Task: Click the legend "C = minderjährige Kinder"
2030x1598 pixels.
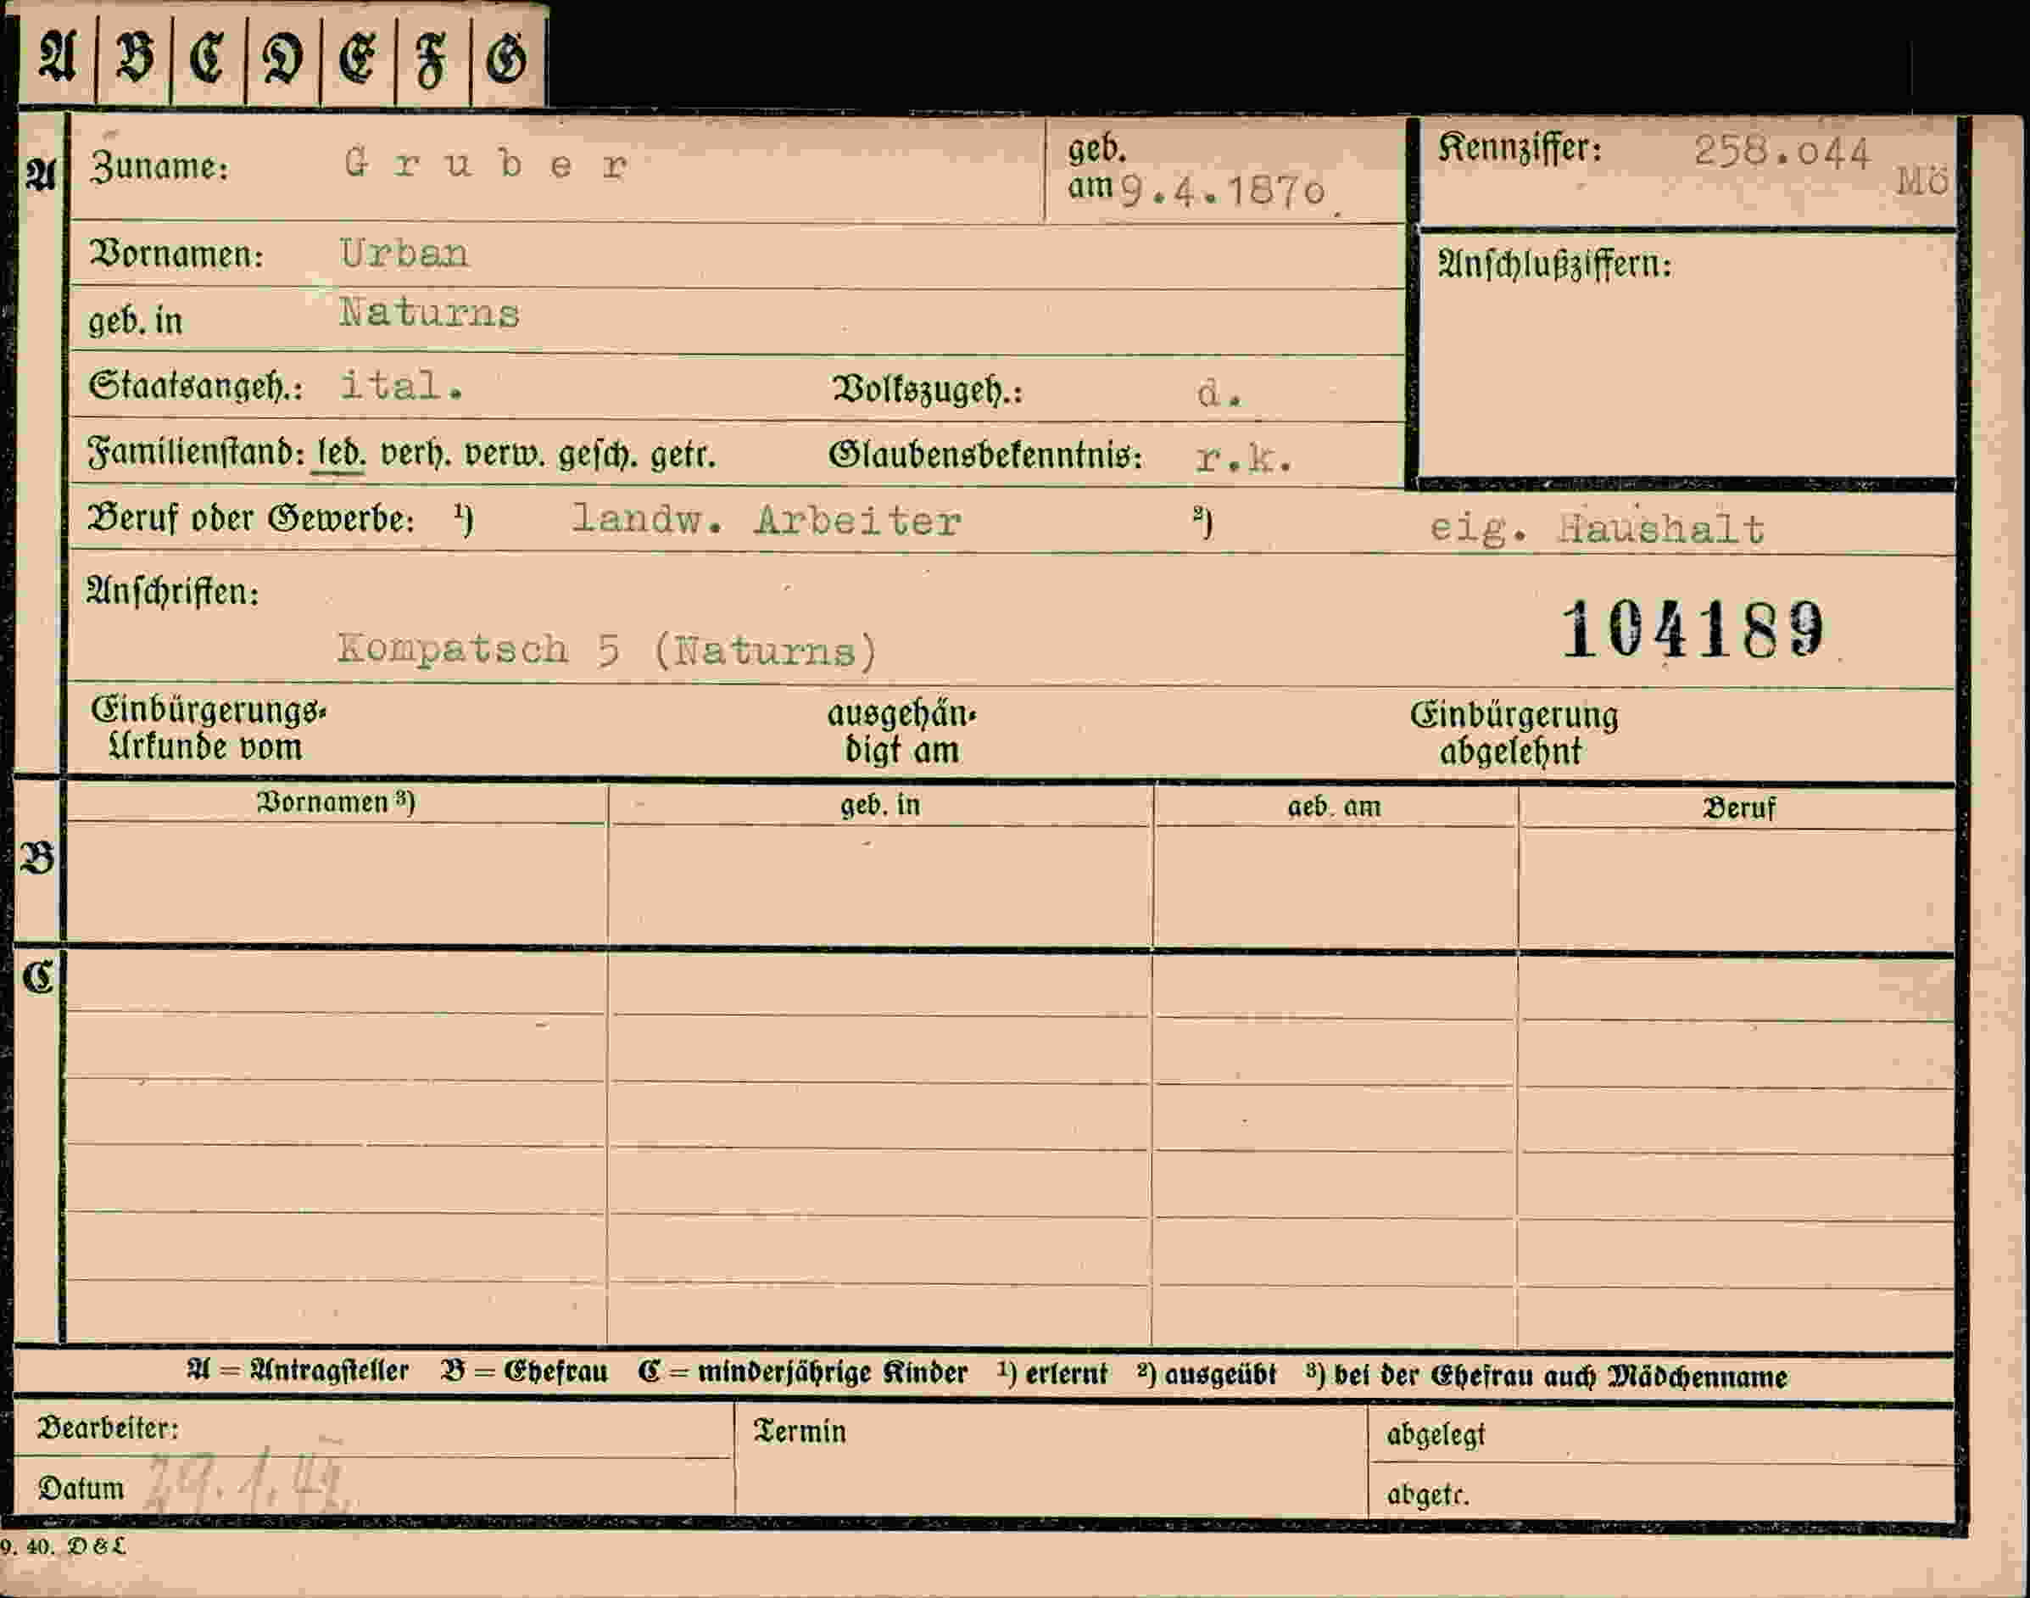Action: point(803,1373)
